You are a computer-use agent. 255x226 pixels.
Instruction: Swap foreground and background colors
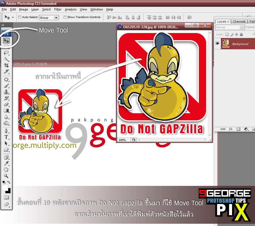[x=9, y=182]
